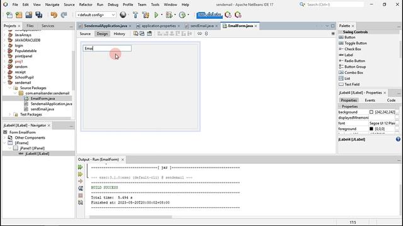Click the Search input field at top
Screen dimensions: 403x226
336,4
